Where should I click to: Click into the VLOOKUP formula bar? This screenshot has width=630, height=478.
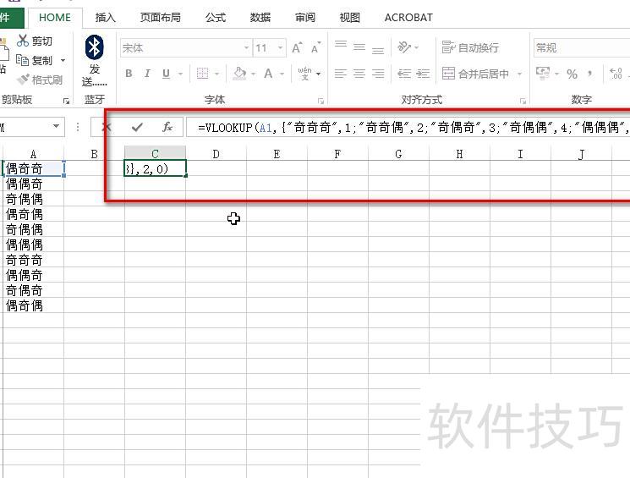[x=408, y=128]
